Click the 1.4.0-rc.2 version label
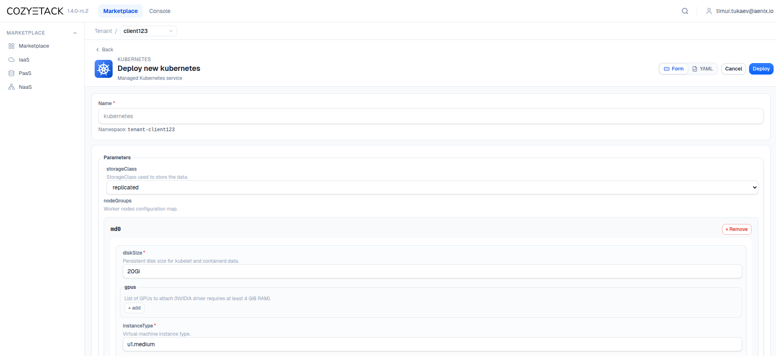776x356 pixels. [x=78, y=11]
